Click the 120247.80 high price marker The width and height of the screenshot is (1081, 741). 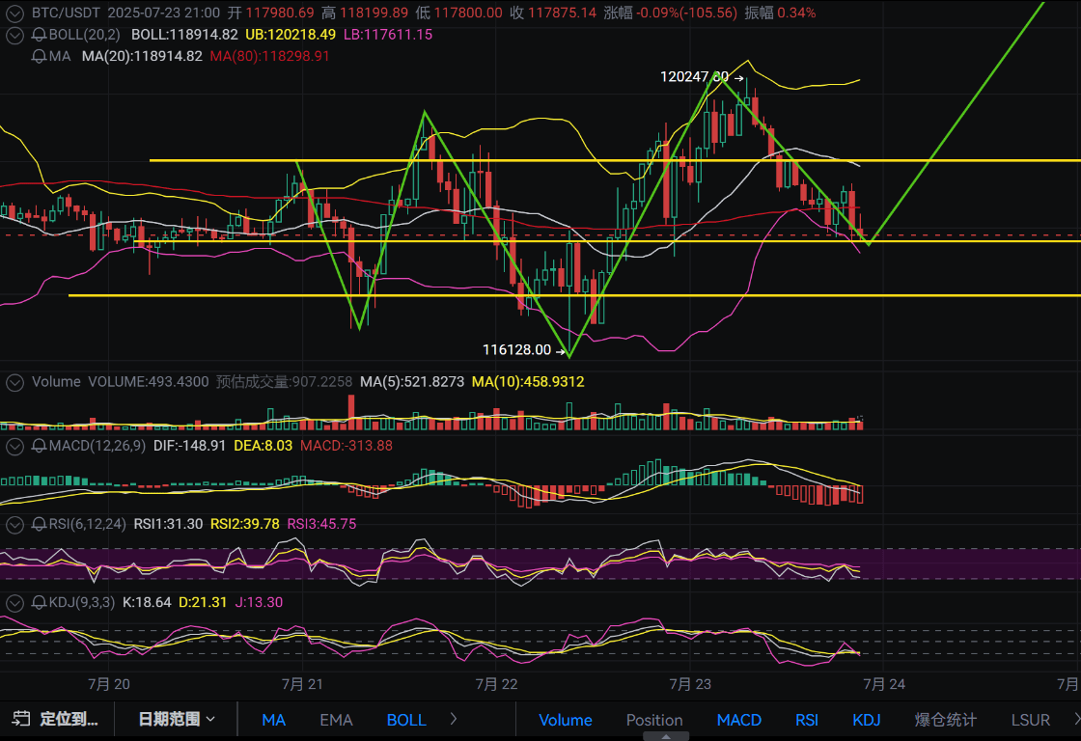tap(694, 76)
